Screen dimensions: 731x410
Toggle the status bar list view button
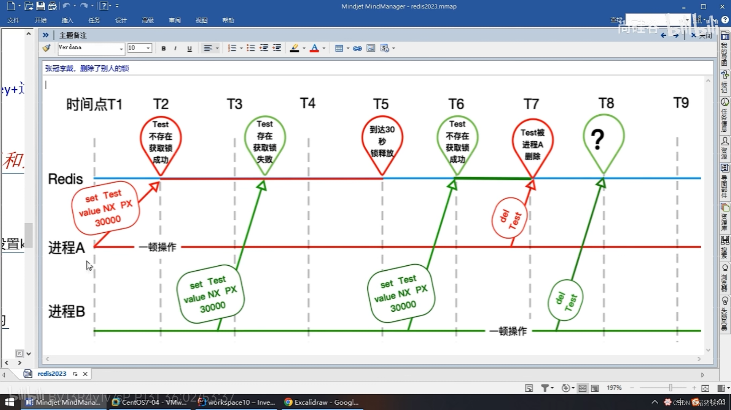[x=595, y=388]
